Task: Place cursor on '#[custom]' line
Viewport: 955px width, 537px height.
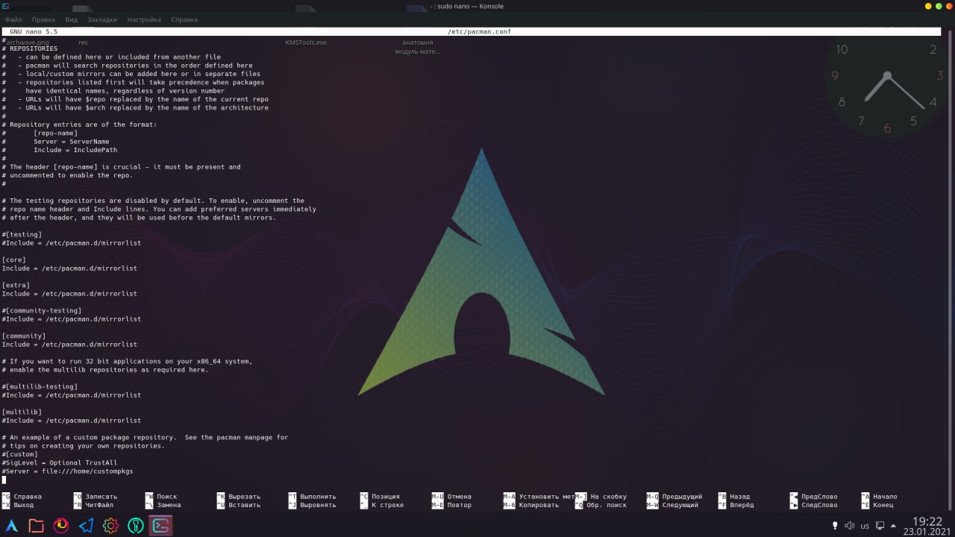Action: [19, 454]
